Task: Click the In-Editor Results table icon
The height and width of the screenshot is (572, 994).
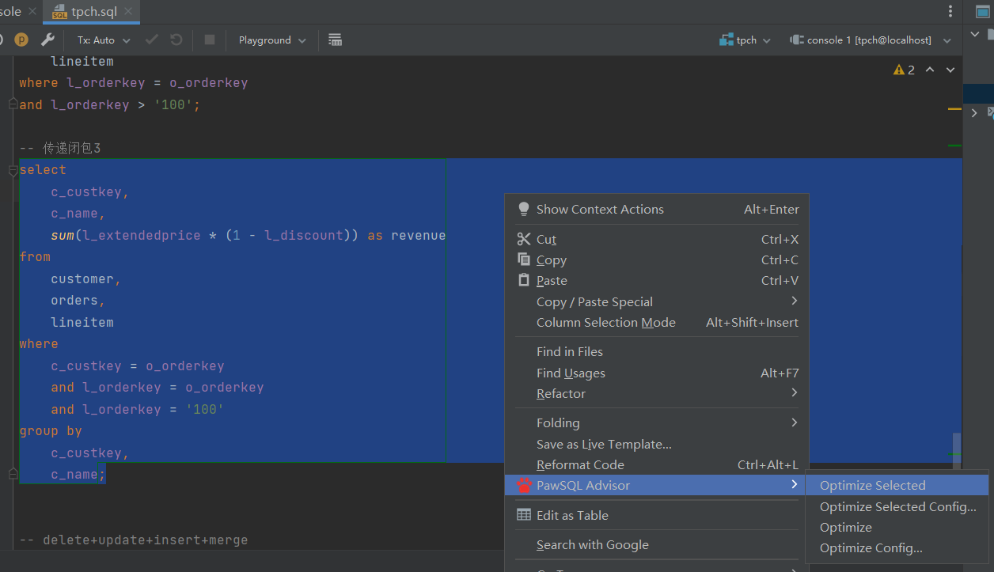Action: point(335,40)
